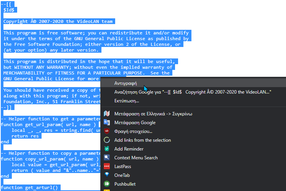Click the line starting 'This program is free software'
Screen dimensions: 286x191
96,33
